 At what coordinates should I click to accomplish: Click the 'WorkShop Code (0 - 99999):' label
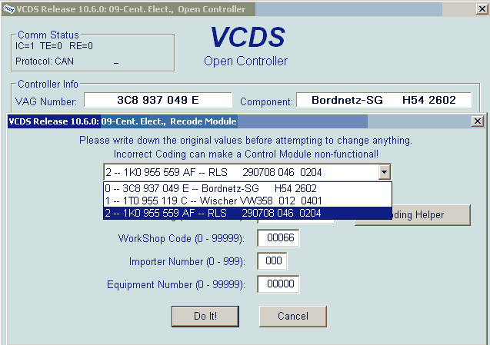(182, 238)
